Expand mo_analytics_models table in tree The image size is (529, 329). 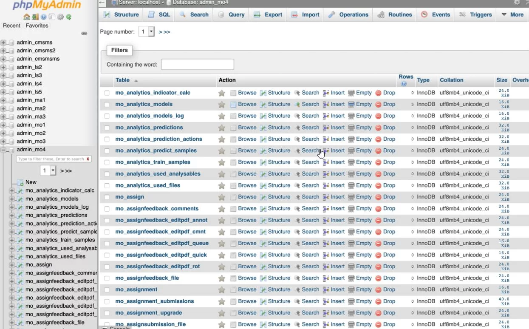tap(12, 199)
